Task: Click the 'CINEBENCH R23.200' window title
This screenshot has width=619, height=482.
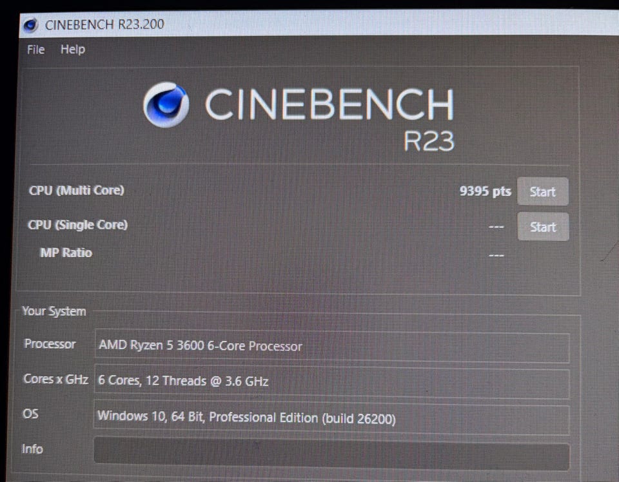Action: tap(104, 25)
